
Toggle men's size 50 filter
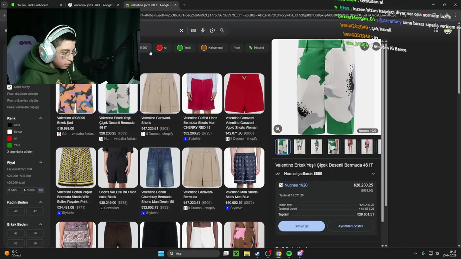[x=35, y=233]
